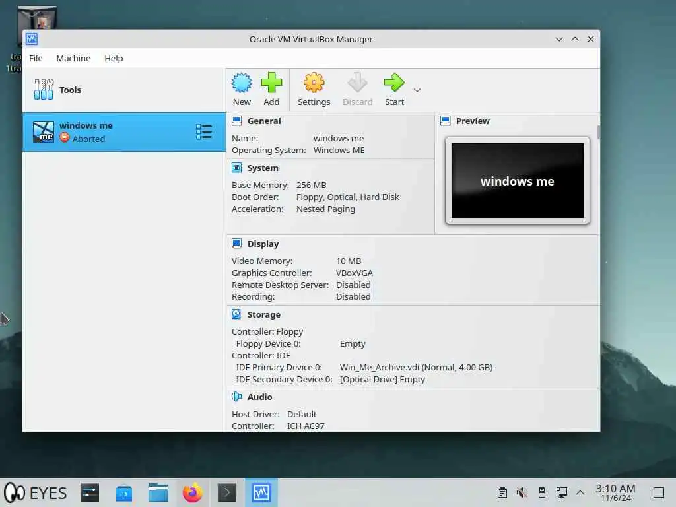This screenshot has height=507, width=676.
Task: Click the Preview header label
Action: click(473, 121)
